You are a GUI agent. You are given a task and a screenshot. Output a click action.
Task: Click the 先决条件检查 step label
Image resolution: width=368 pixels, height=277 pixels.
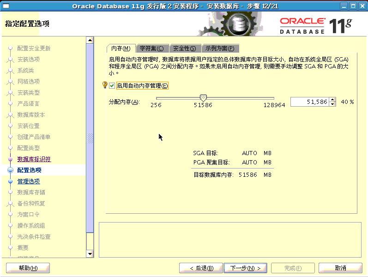34,237
